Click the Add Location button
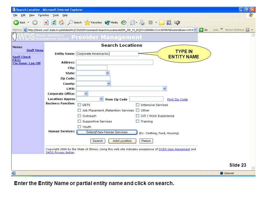This screenshot has width=269, height=201. [122, 141]
